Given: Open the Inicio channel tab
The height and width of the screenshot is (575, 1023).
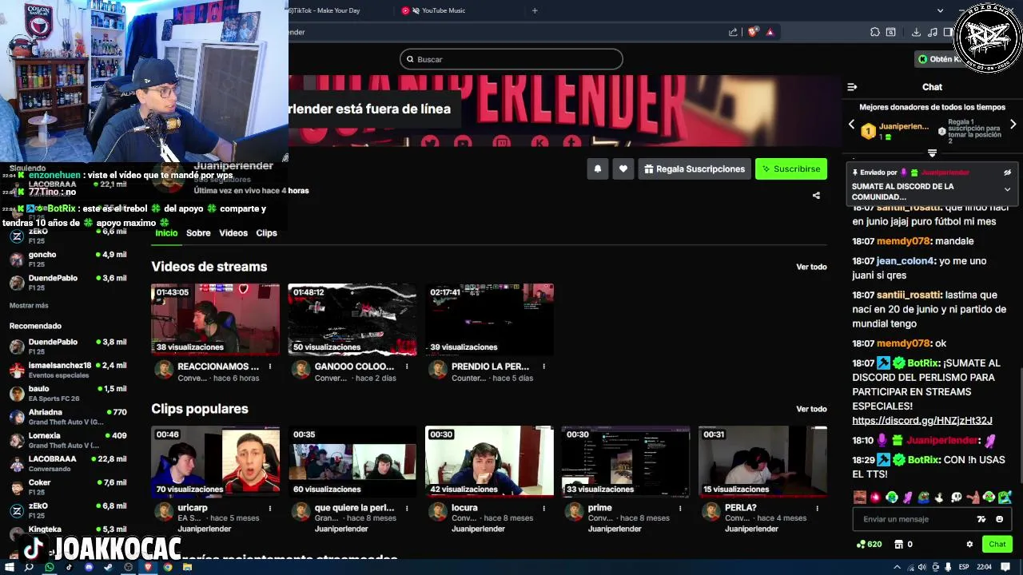Looking at the screenshot, I should (x=166, y=233).
